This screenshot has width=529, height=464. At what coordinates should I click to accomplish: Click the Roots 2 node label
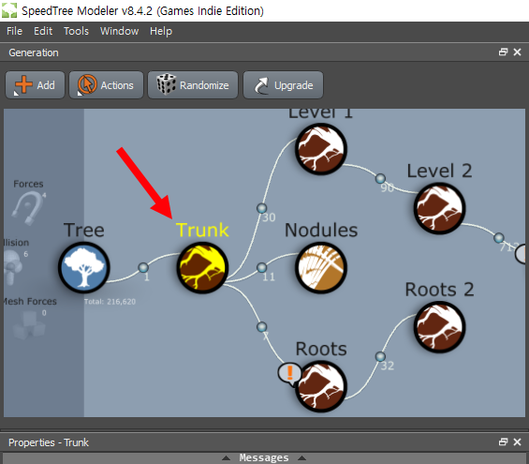pos(440,290)
